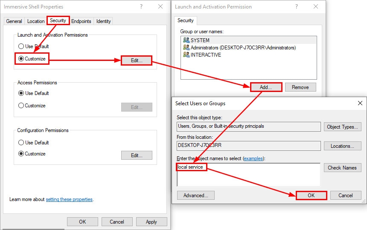Screen dimensions: 367x230
Task: Click the object names text field
Action: [248, 177]
